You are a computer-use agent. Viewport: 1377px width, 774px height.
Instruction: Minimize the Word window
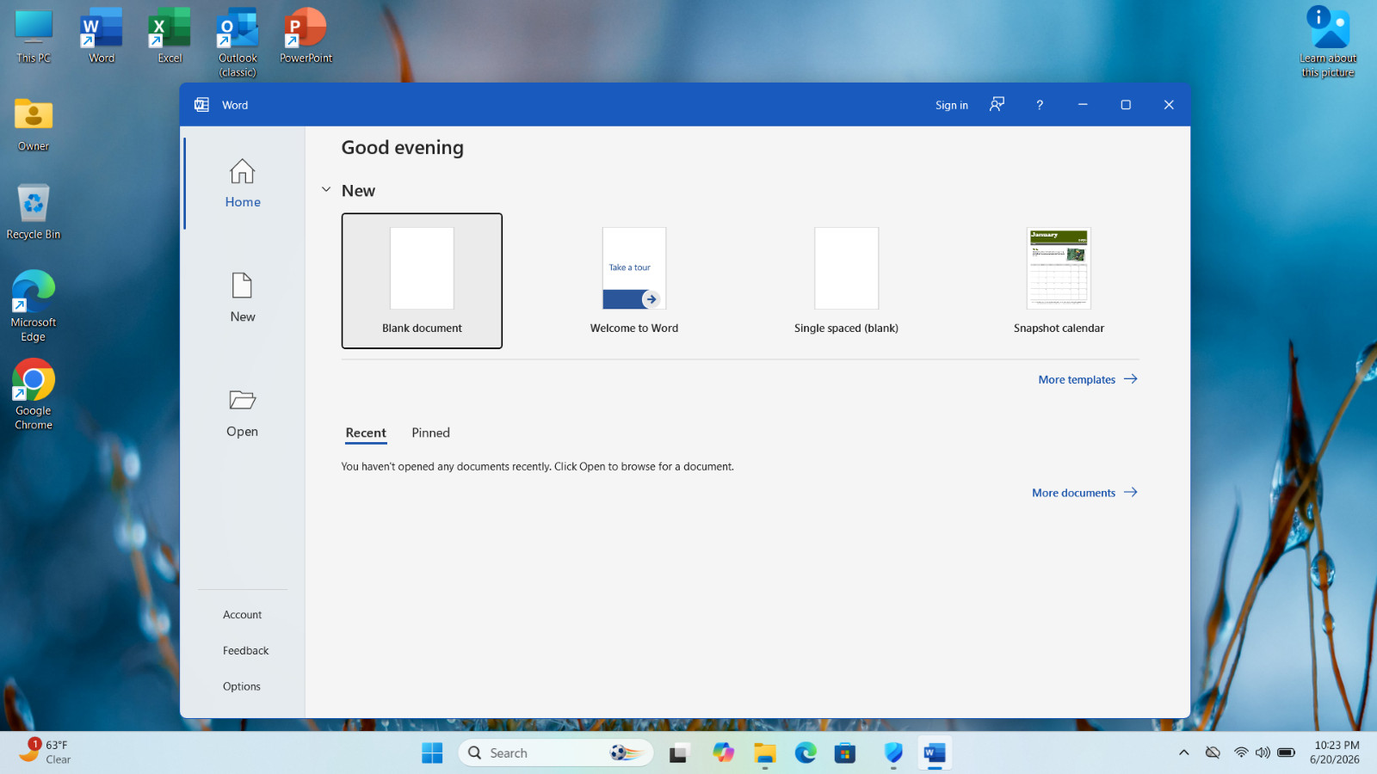(x=1083, y=105)
